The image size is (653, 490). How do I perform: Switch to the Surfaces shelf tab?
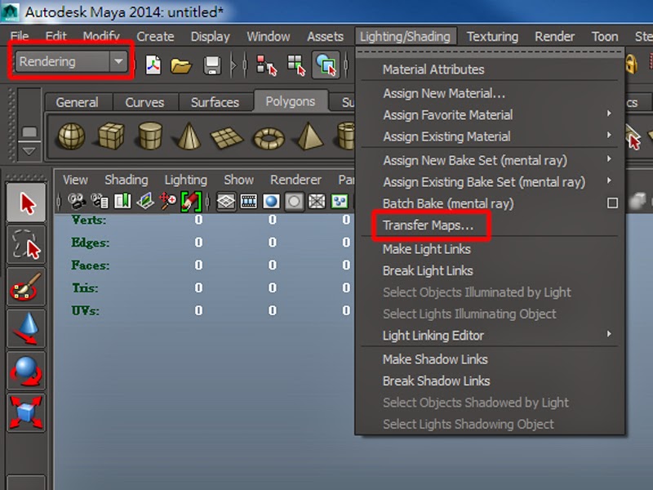215,101
